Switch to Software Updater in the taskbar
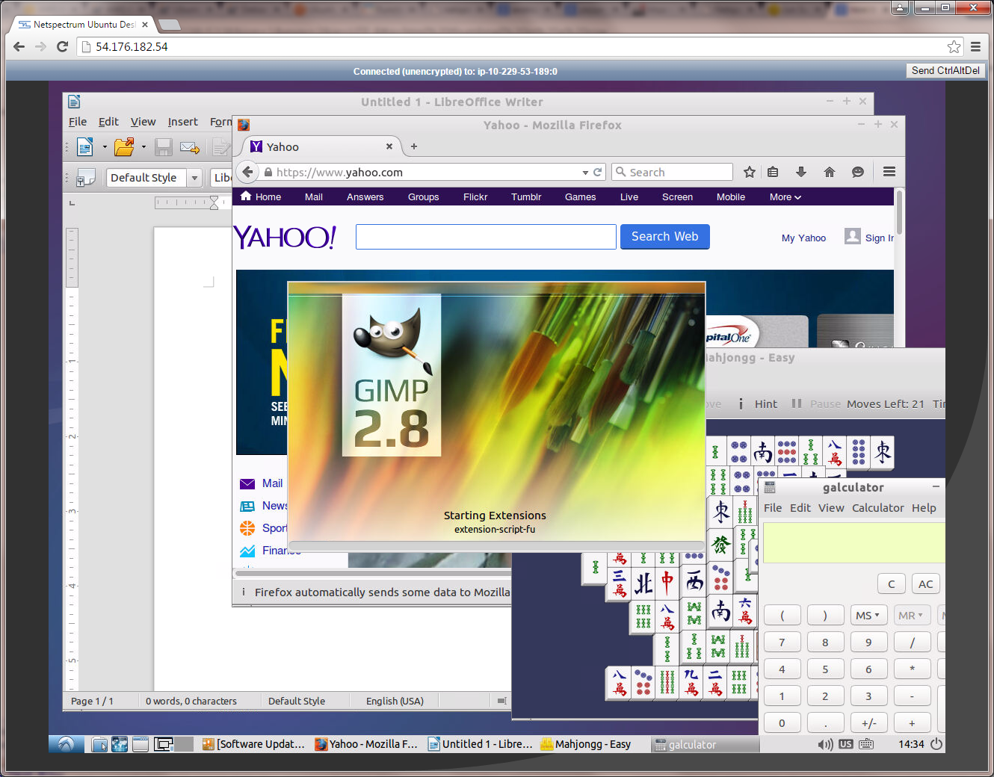This screenshot has width=994, height=777. pyautogui.click(x=253, y=744)
